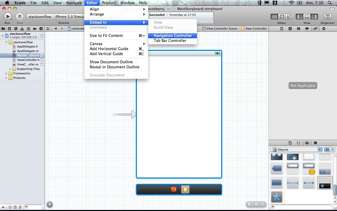
Task: Show the Size inspector ruler icon
Action: [x=315, y=28]
